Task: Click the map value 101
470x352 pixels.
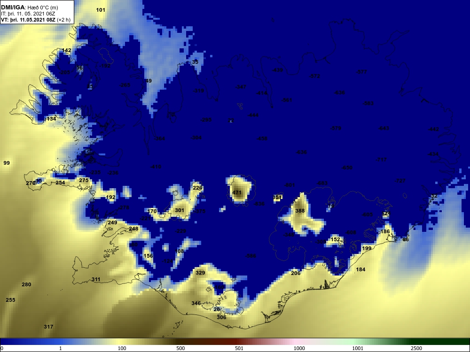Action: [x=101, y=10]
